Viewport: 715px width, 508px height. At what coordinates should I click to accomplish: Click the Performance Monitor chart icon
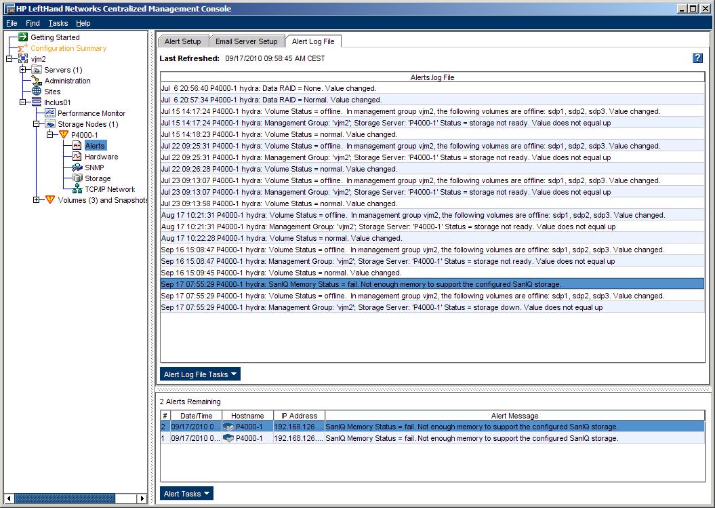point(50,113)
